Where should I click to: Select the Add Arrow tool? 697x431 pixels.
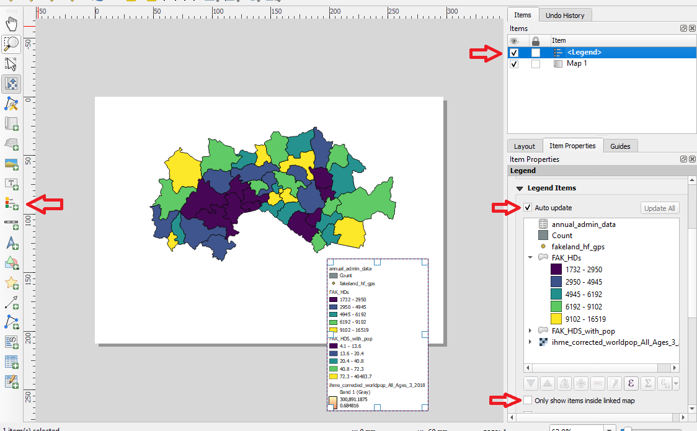tap(11, 302)
